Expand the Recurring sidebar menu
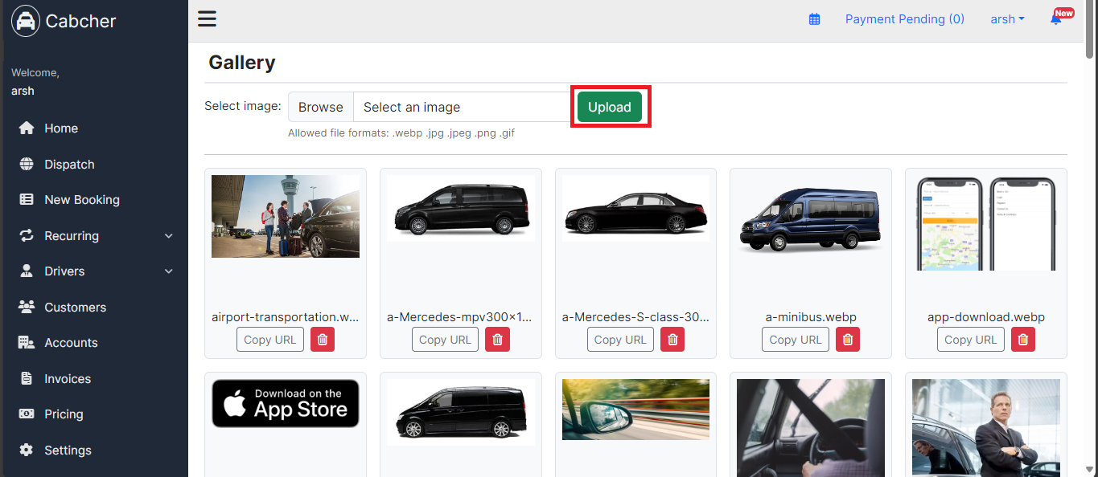The height and width of the screenshot is (477, 1098). (x=97, y=236)
